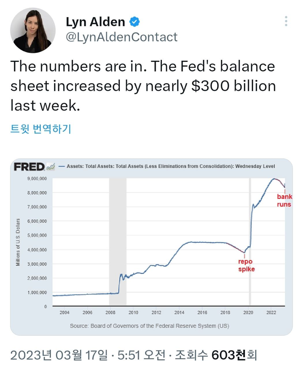Open the @LynAldenContact handle
Screen dimensions: 303x370
(122, 37)
